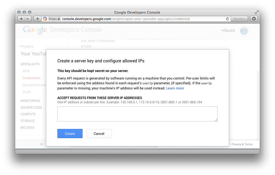Cancel the server key dialog
The height and width of the screenshot is (175, 275).
[99, 134]
